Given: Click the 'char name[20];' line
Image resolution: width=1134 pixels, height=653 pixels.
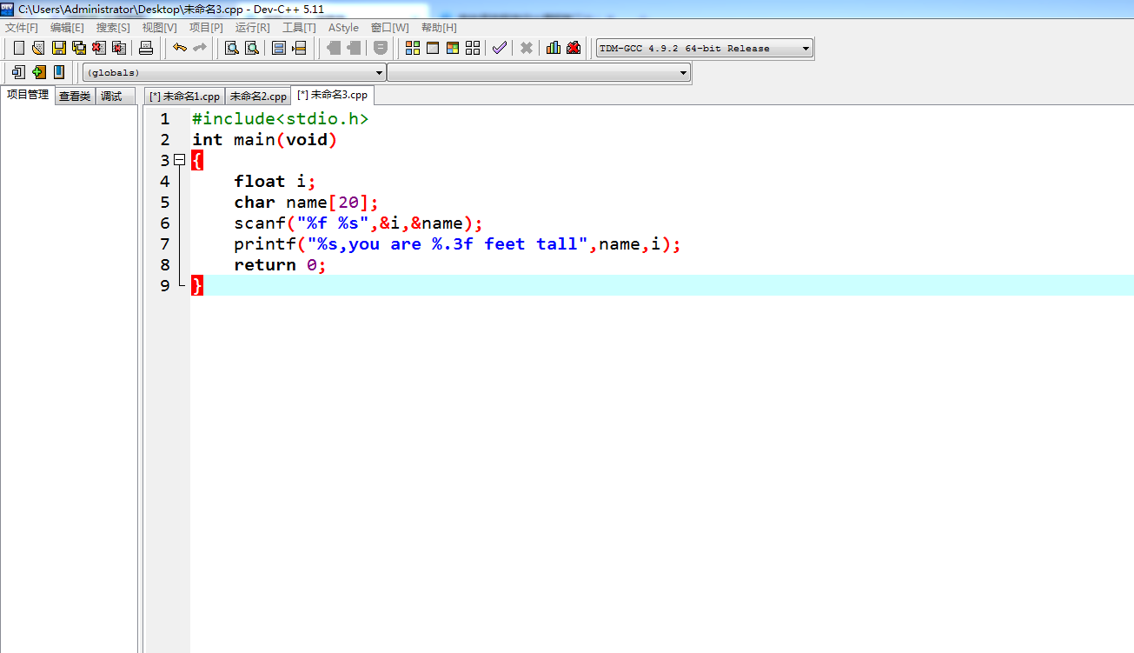Looking at the screenshot, I should pos(307,202).
